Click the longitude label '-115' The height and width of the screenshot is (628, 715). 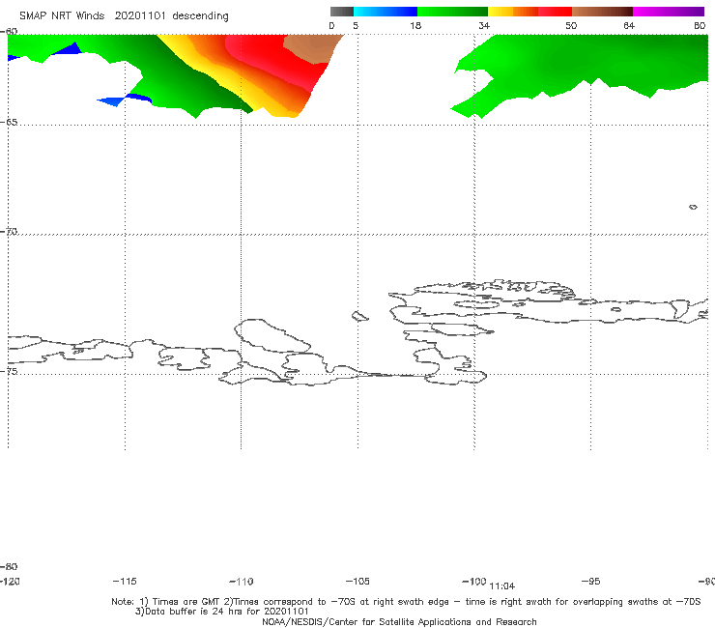pyautogui.click(x=125, y=581)
